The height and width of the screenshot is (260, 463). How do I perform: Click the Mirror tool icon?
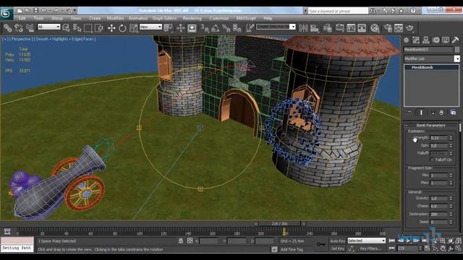[303, 28]
